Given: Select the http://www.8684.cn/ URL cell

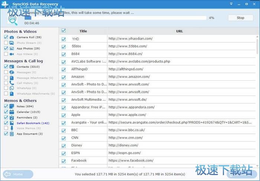Looking at the screenshot, I should (x=181, y=54).
